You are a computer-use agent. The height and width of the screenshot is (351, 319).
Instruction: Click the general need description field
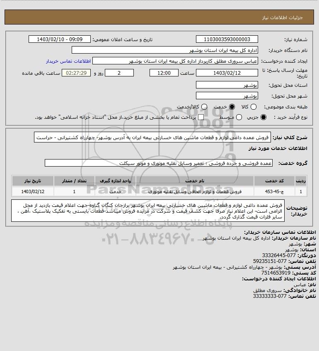tap(152, 137)
